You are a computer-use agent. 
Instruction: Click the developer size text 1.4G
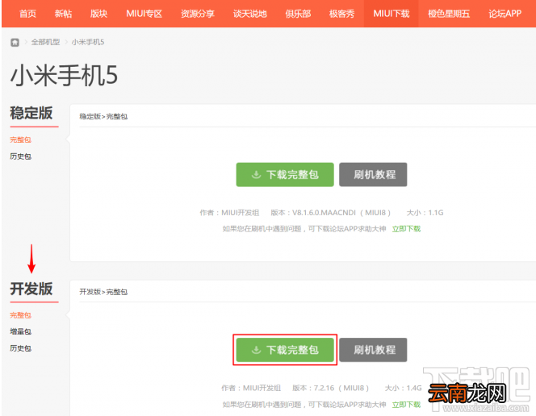pos(414,388)
